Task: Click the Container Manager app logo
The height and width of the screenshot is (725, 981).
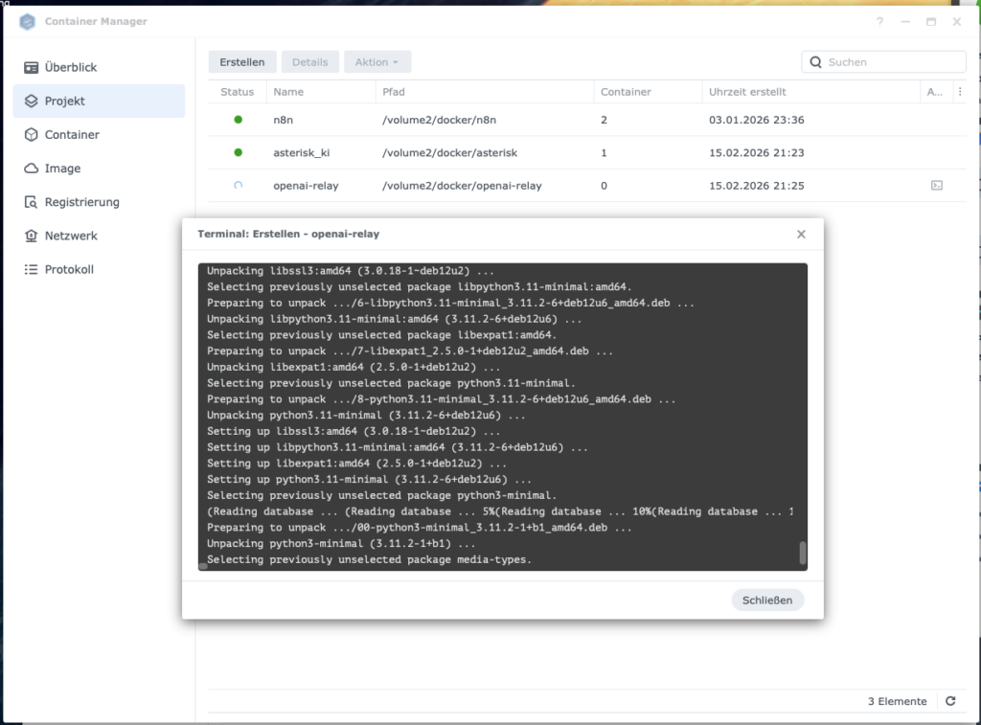Action: pyautogui.click(x=28, y=22)
